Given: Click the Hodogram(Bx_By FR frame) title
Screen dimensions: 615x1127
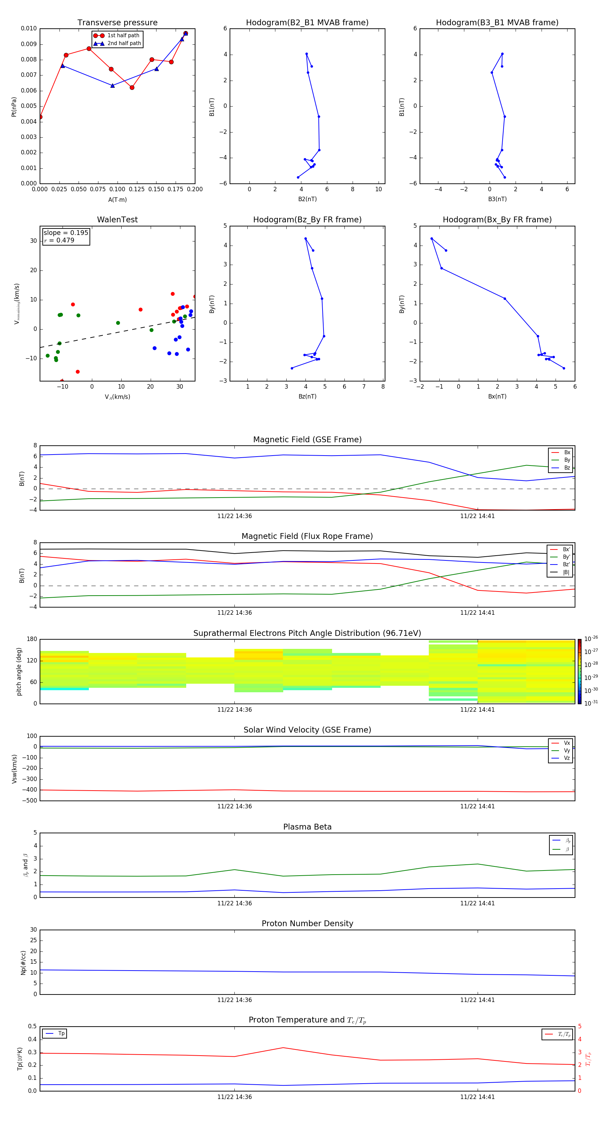Looking at the screenshot, I should pos(497,220).
